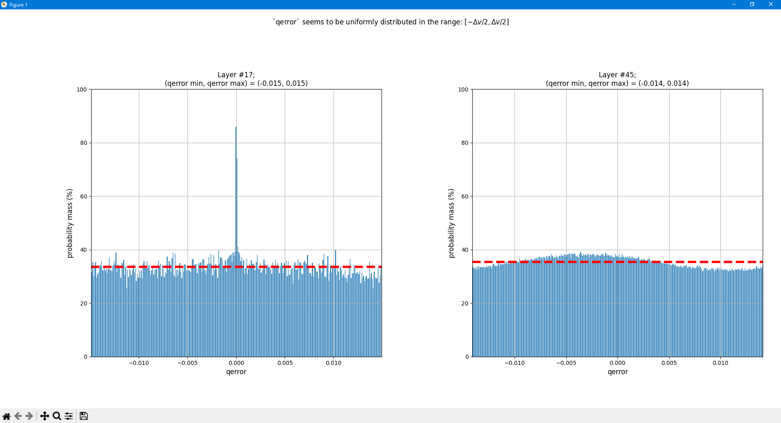Save the figure with the disk icon

click(84, 416)
